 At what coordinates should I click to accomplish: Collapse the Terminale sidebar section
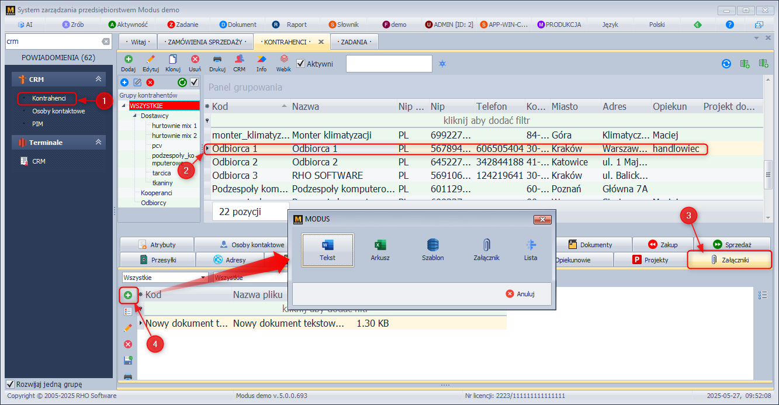[x=98, y=142]
